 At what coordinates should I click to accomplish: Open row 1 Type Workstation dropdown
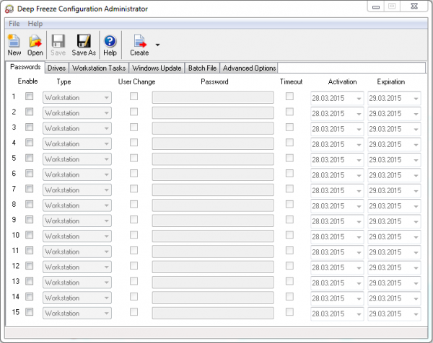coord(77,97)
